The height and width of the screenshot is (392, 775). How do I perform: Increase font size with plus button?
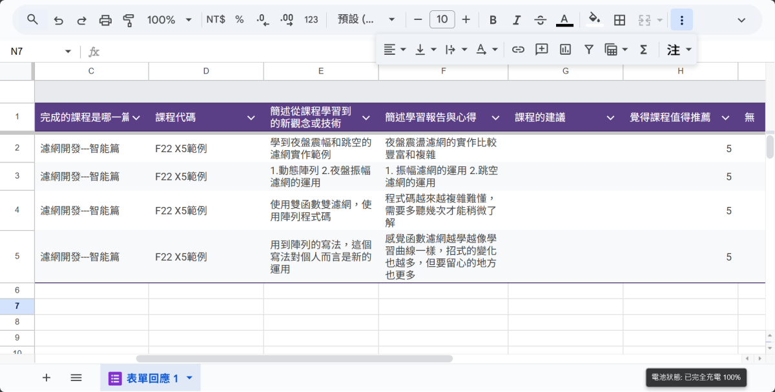click(x=466, y=20)
